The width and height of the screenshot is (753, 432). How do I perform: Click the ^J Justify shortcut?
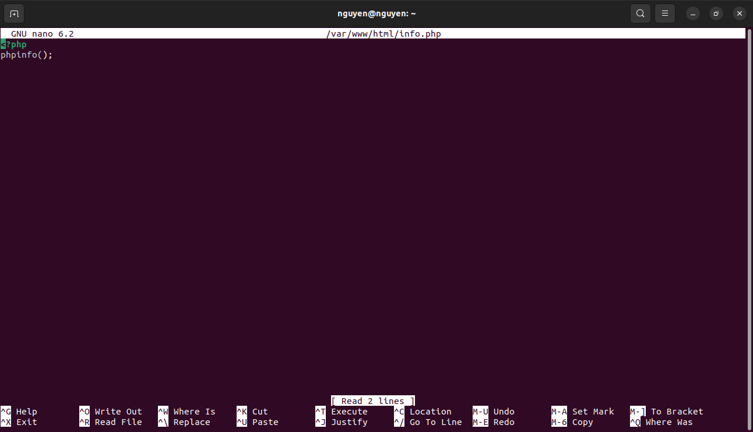(x=342, y=422)
